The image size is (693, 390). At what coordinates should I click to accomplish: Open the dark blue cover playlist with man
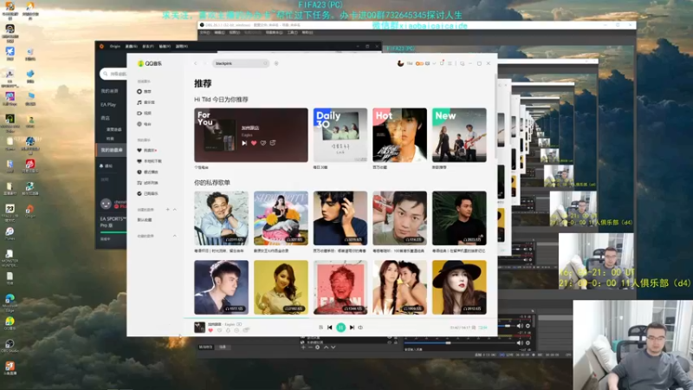[x=221, y=288]
